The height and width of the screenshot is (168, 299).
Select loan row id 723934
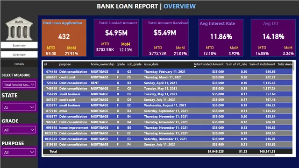[168, 83]
